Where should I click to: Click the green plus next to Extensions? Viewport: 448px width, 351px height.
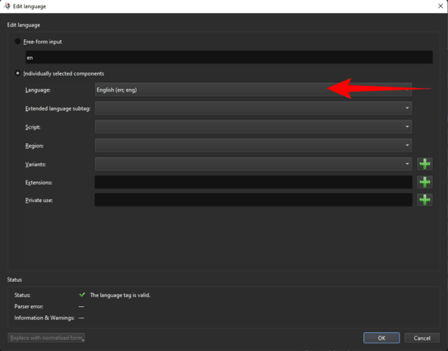point(425,182)
